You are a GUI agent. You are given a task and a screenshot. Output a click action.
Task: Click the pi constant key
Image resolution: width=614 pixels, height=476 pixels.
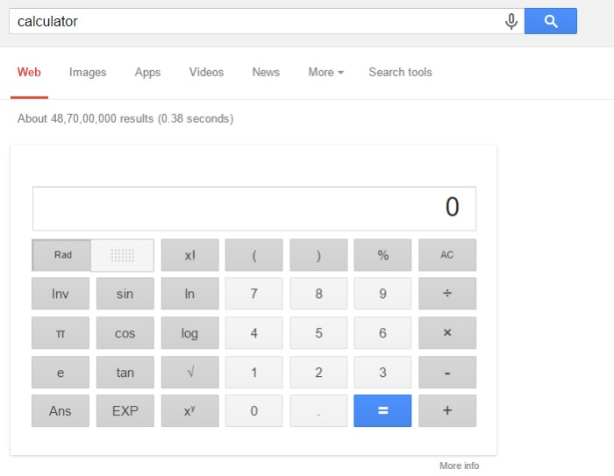pyautogui.click(x=61, y=333)
